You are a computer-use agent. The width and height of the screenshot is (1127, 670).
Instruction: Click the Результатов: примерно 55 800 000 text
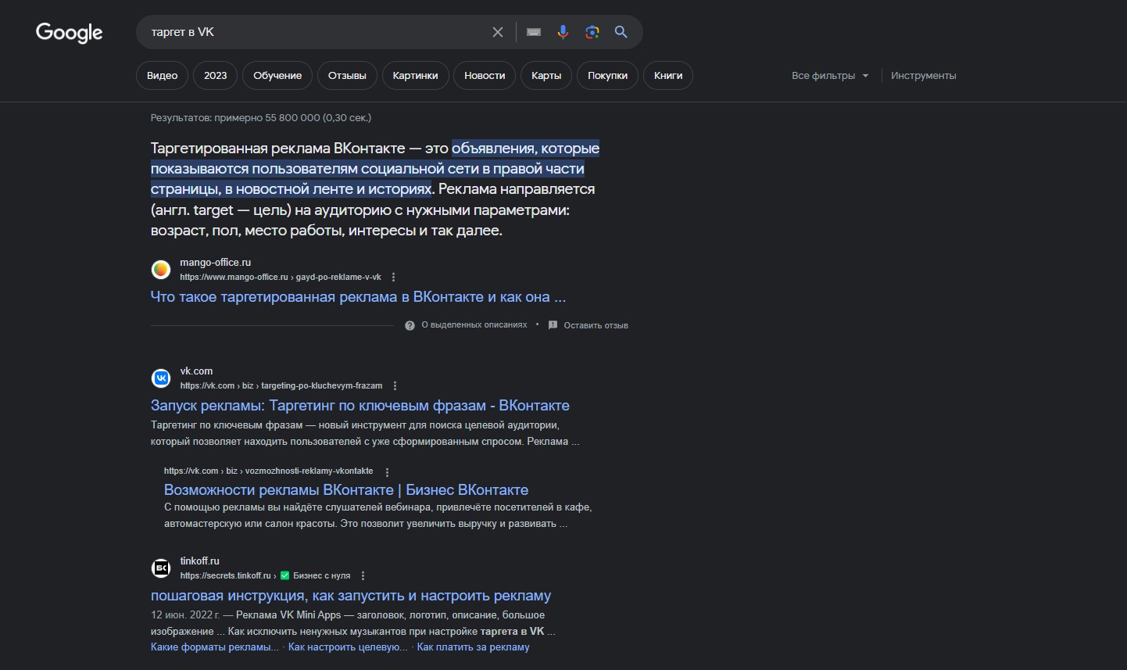click(261, 118)
